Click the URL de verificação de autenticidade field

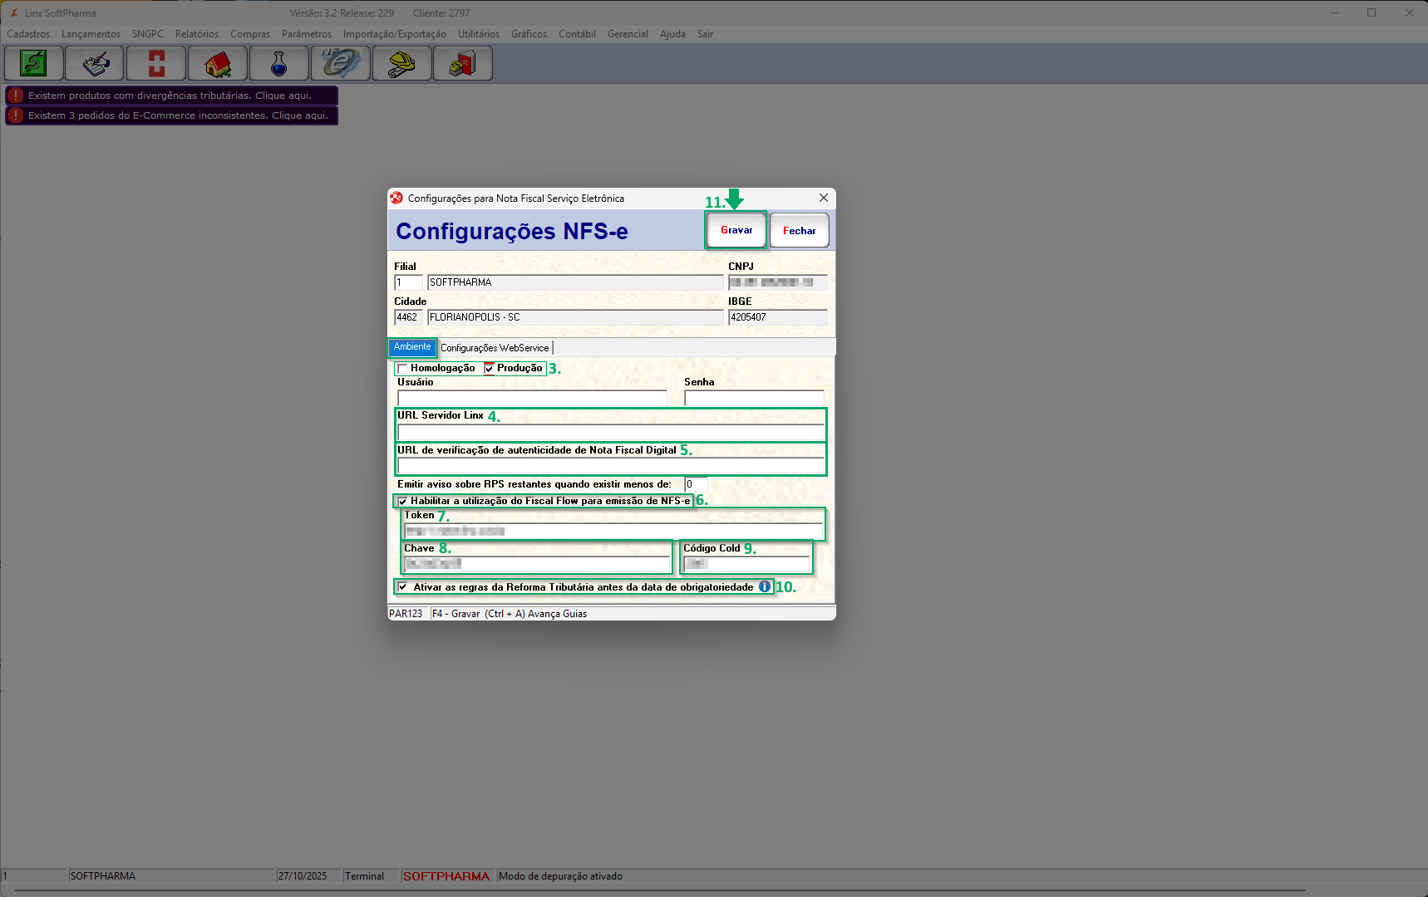(x=611, y=465)
